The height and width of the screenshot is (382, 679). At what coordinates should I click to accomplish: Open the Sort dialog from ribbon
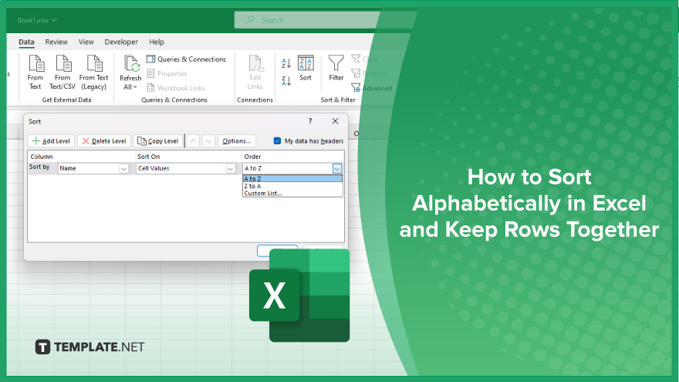point(306,69)
